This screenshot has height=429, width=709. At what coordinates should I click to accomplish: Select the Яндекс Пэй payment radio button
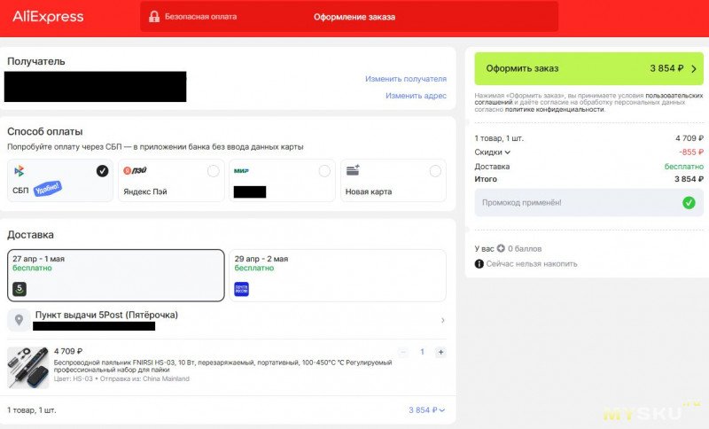coord(213,171)
